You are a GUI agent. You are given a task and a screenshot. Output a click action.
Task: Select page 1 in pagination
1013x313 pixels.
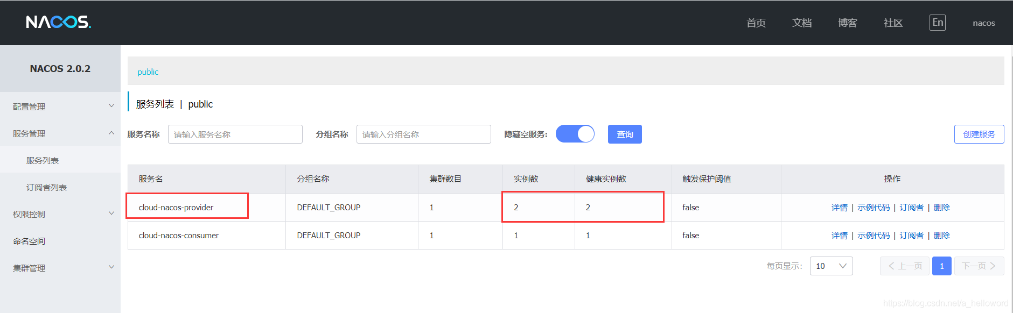[x=942, y=266]
